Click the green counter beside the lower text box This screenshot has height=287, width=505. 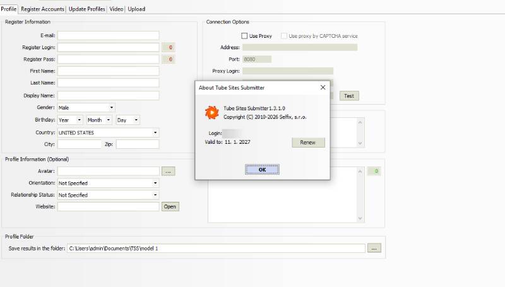pyautogui.click(x=374, y=171)
